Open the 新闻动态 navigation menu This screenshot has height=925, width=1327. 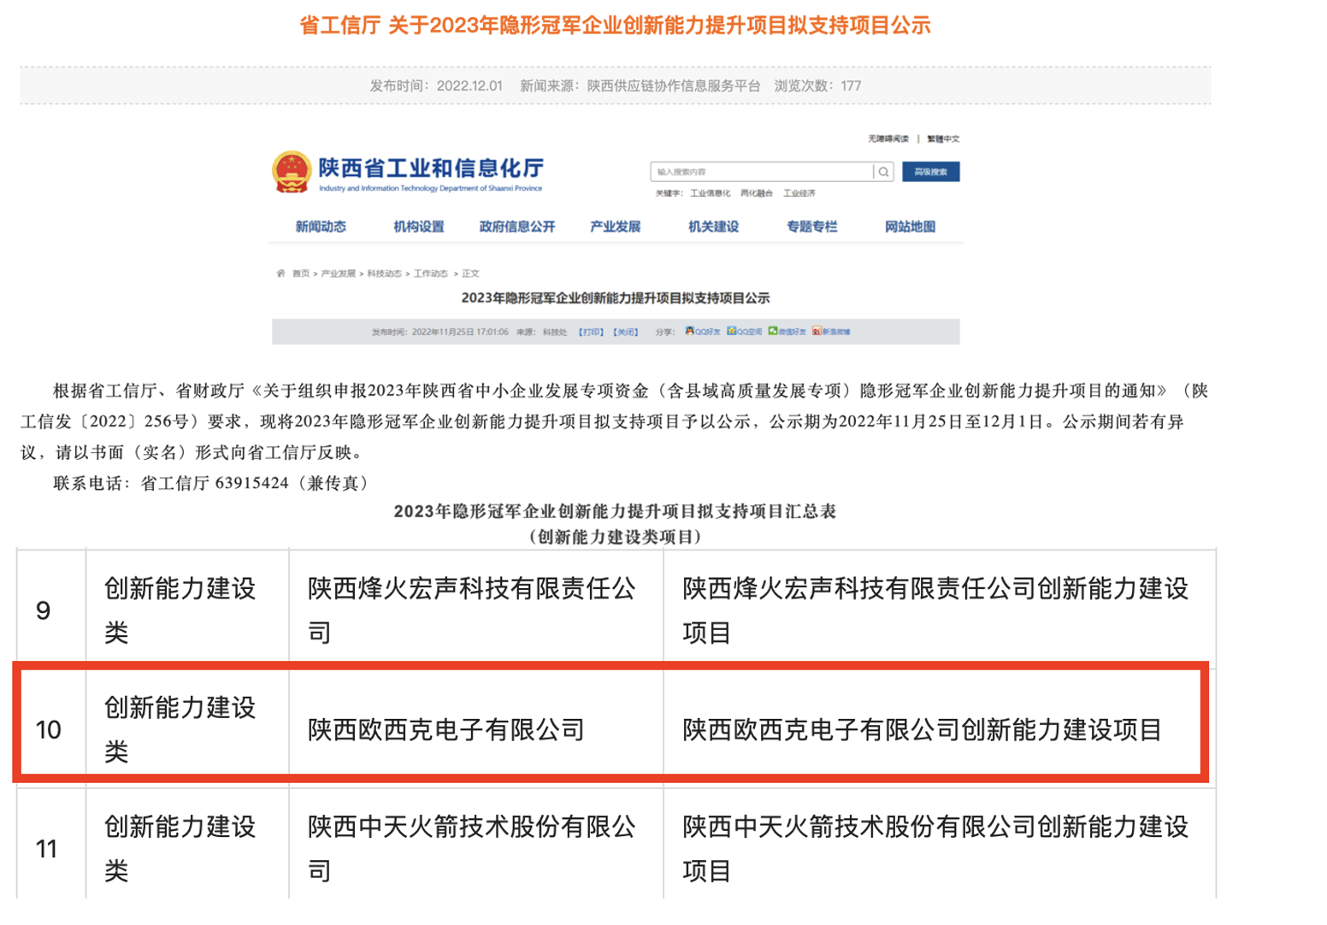[x=322, y=226]
